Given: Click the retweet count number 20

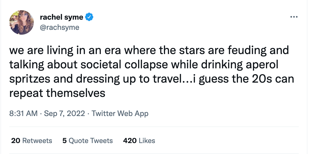Looking at the screenshot, I should pyautogui.click(x=16, y=141).
